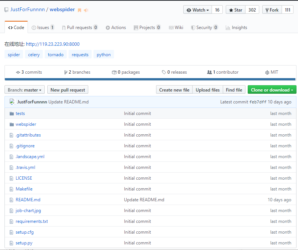298x250 pixels.
Task: Open the Pull requests tab
Action: 80,28
